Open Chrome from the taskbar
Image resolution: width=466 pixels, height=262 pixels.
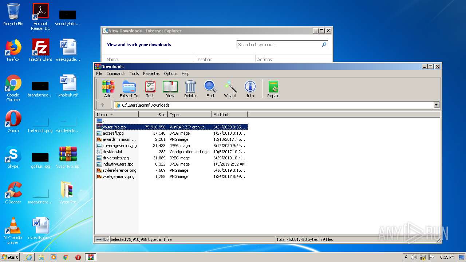[x=66, y=257]
